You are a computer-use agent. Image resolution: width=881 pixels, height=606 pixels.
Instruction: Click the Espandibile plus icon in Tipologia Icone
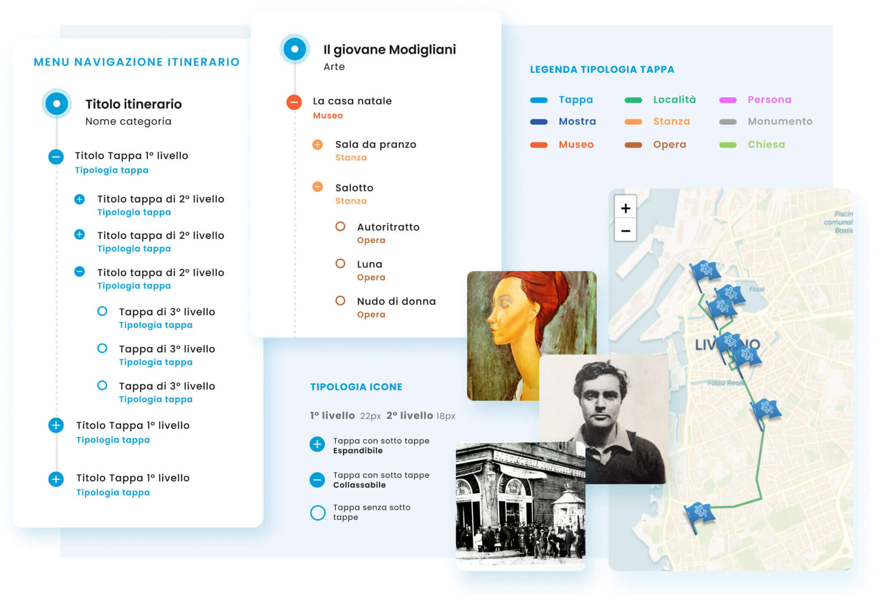pyautogui.click(x=317, y=444)
